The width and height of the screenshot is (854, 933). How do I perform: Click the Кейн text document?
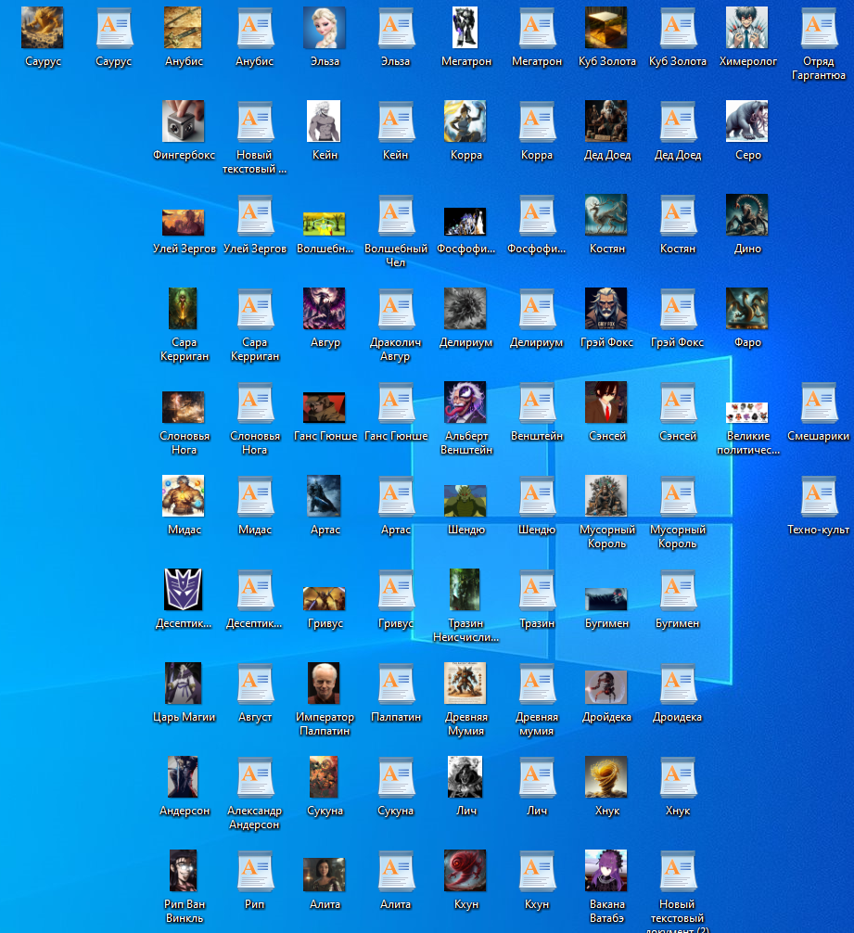click(x=396, y=121)
